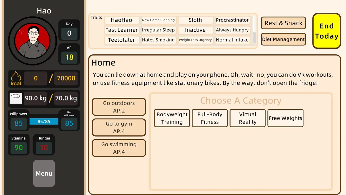346x195 pixels.
Task: Click the Day counter value
Action: point(69,33)
